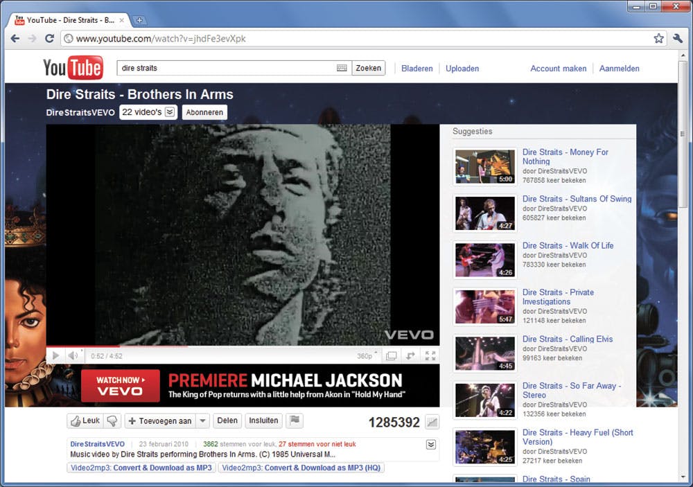The image size is (693, 487).
Task: Click the Aanmelden sign-in link
Action: [x=619, y=69]
